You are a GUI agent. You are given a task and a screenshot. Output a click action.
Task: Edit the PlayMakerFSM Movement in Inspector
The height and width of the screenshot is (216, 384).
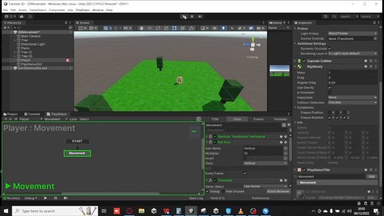(x=371, y=176)
